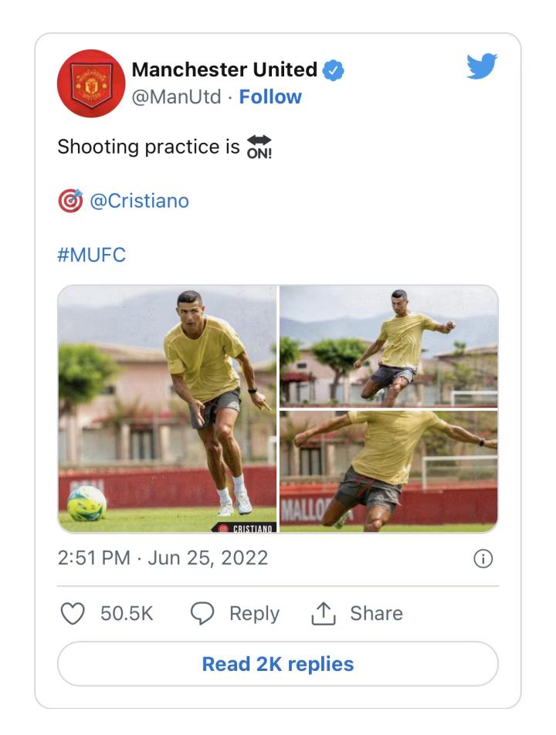Open the Manchester United display name link

point(224,69)
